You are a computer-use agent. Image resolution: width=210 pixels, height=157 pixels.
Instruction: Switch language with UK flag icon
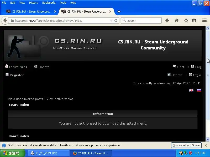pyautogui.click(x=191, y=90)
